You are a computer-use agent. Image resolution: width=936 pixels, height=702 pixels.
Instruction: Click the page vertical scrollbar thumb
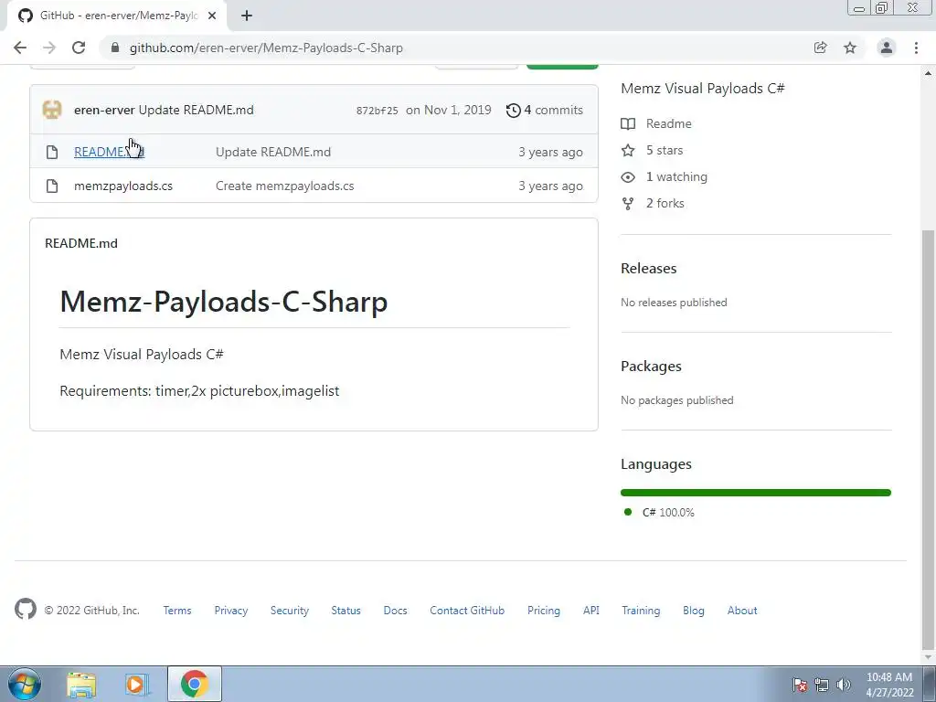tap(929, 439)
